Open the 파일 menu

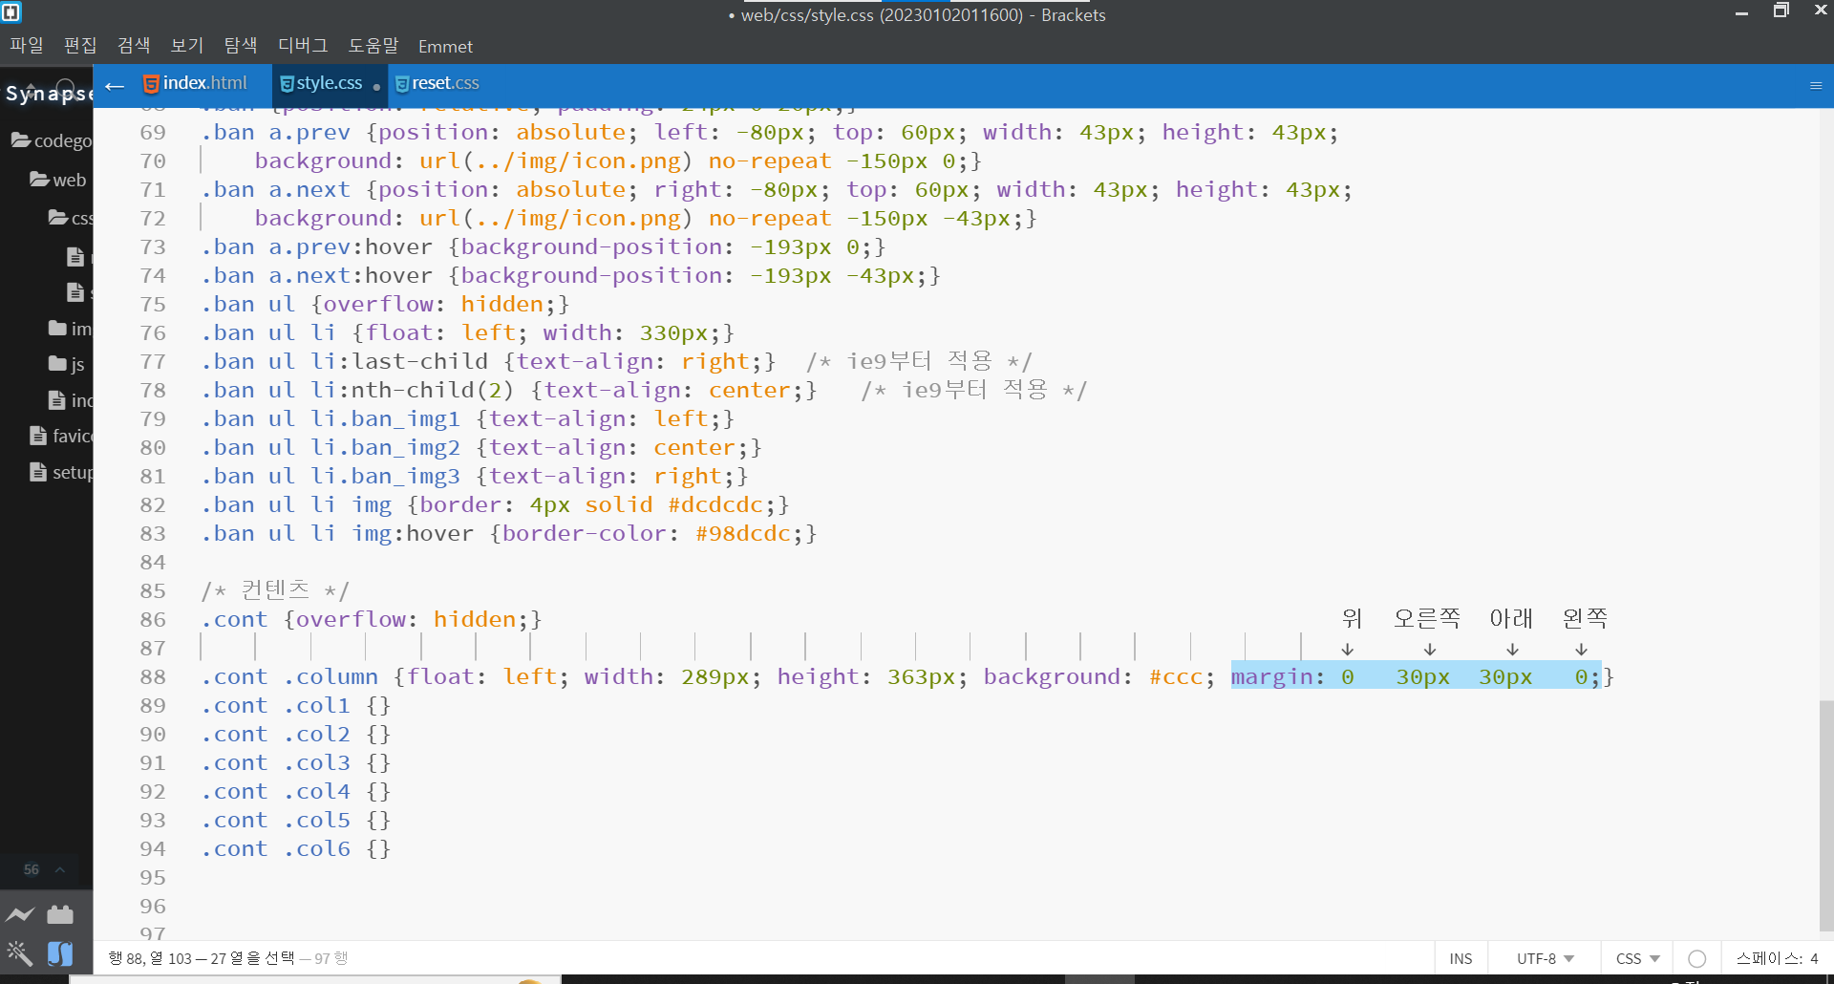point(27,46)
